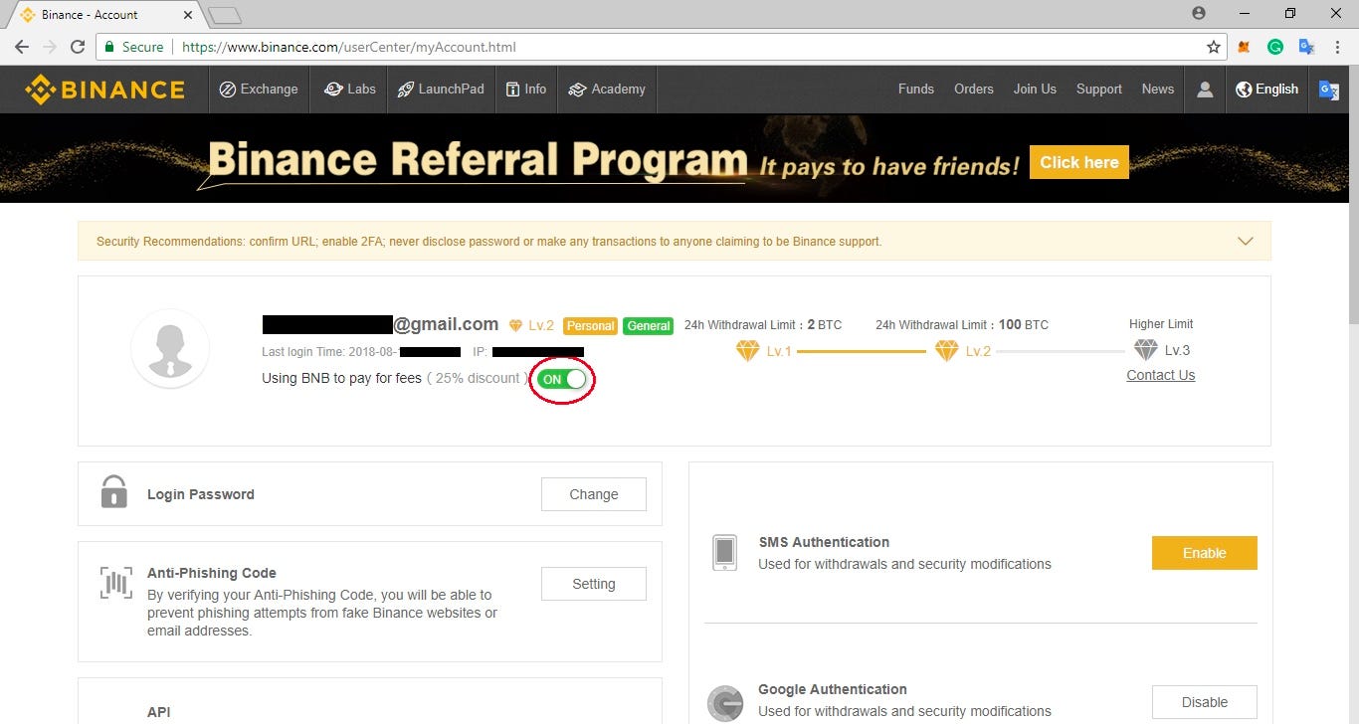The height and width of the screenshot is (724, 1359).
Task: Click the Secure padlock site info
Action: click(133, 47)
